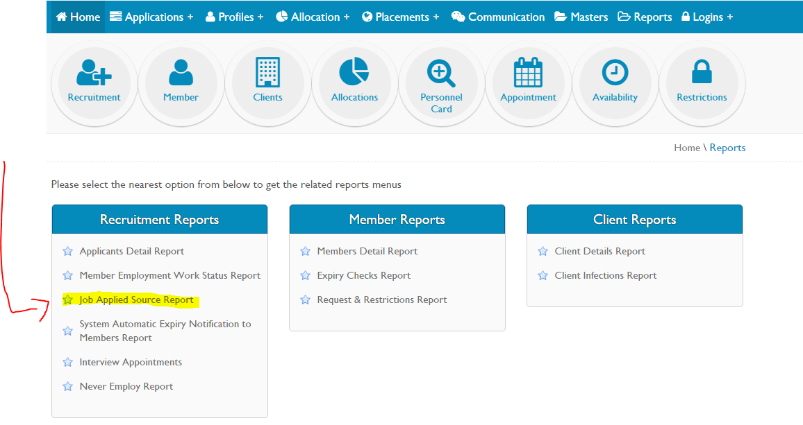Image resolution: width=803 pixels, height=425 pixels.
Task: Click the Member Reports panel heading
Action: coord(397,219)
